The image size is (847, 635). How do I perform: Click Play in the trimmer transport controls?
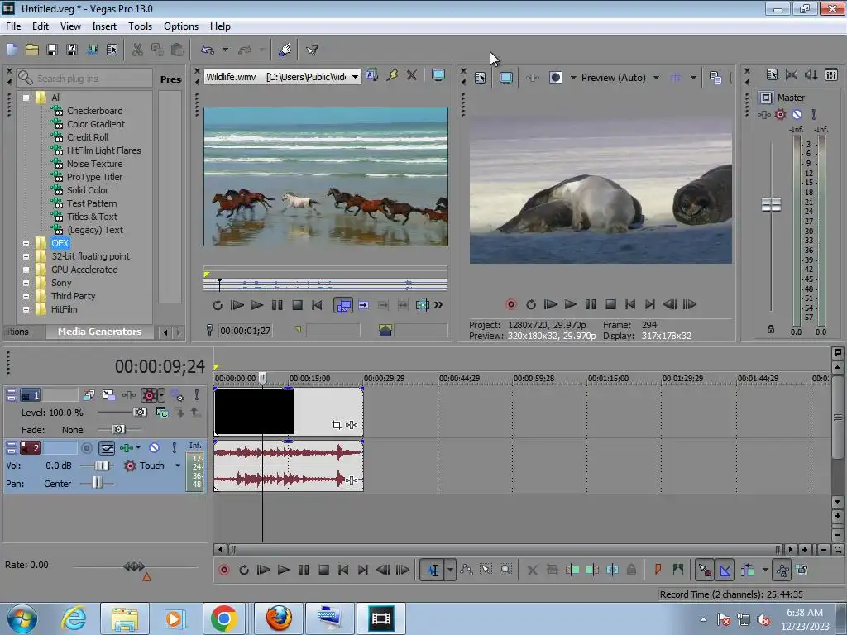(257, 305)
